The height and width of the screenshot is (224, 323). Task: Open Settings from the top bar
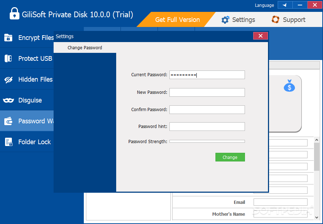click(238, 20)
